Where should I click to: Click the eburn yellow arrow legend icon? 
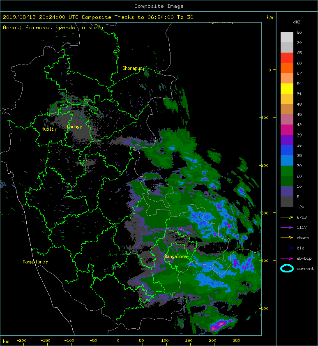[287, 238]
